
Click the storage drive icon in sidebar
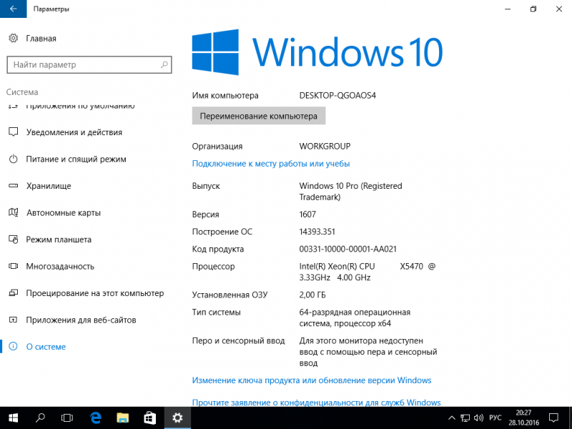coord(13,186)
